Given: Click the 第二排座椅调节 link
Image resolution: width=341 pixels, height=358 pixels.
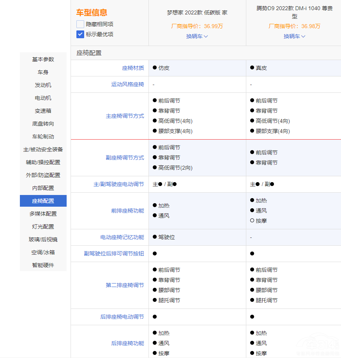Looking at the screenshot, I should (125, 285).
